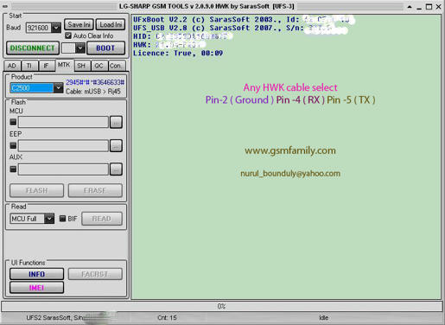This screenshot has height=325, width=445.
Task: Click the DISCONNECT button
Action: [33, 48]
